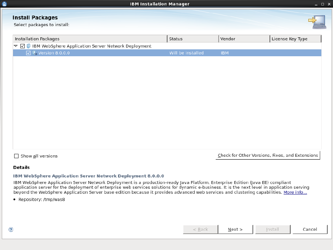Click the Next button
The image size is (333, 250).
[x=235, y=229]
